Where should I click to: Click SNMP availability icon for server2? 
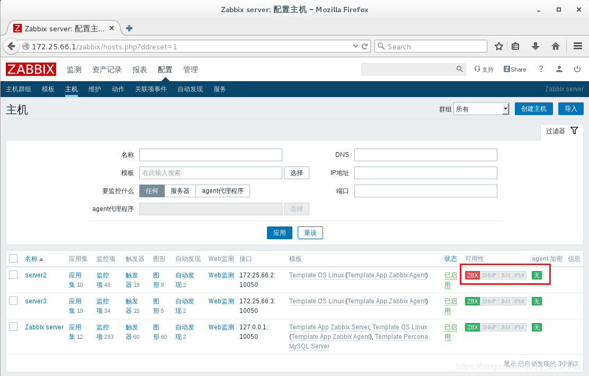(x=489, y=275)
